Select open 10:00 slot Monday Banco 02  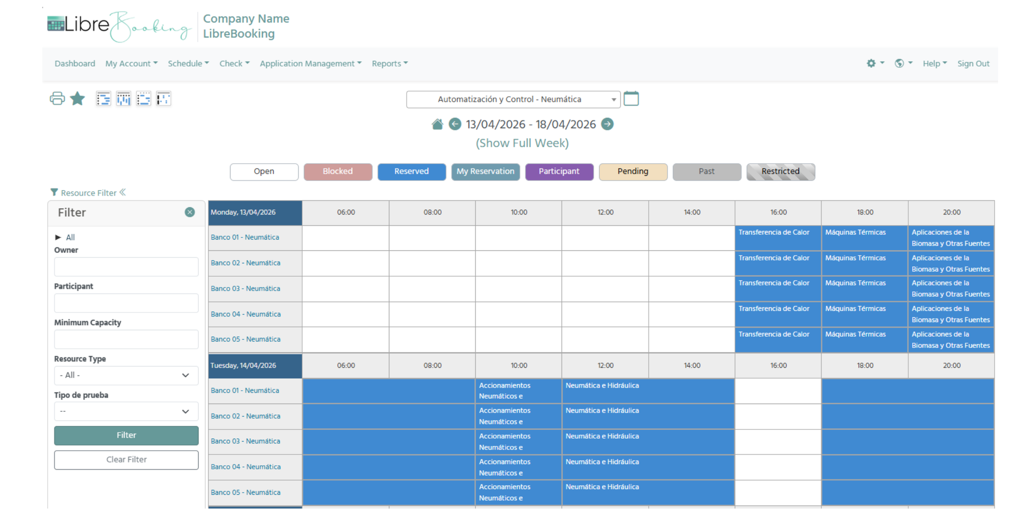coord(519,263)
